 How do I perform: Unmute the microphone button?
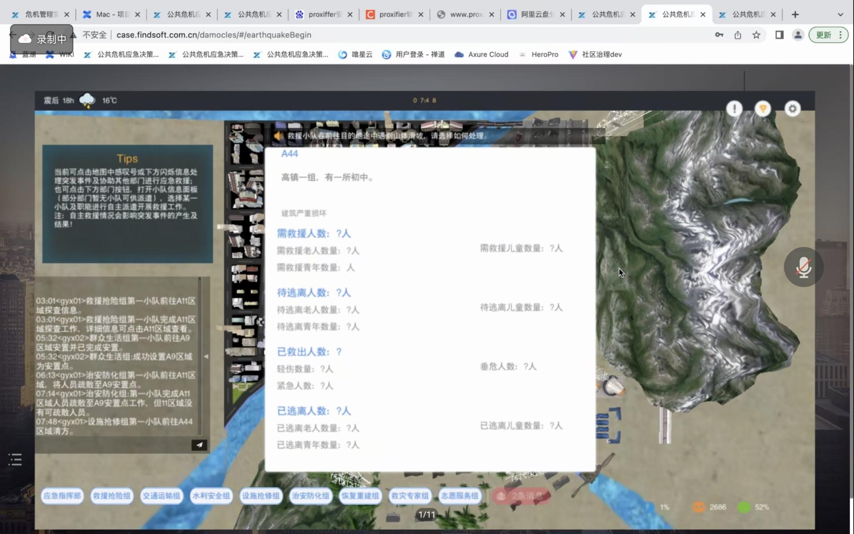pyautogui.click(x=803, y=267)
